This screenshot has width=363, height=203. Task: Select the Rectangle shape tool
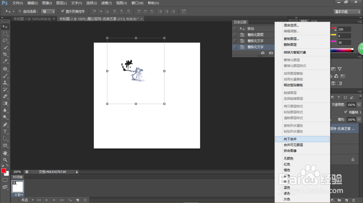[5, 145]
